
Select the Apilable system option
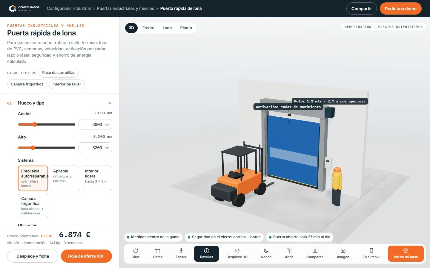(65, 178)
